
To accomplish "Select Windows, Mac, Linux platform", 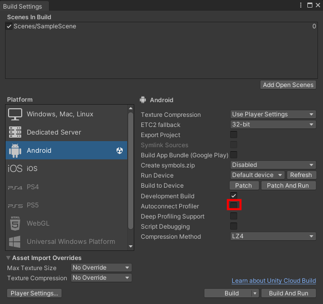I will (x=67, y=114).
